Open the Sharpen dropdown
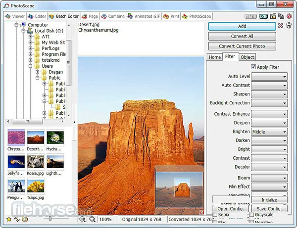The height and width of the screenshot is (228, 297). pos(269,94)
